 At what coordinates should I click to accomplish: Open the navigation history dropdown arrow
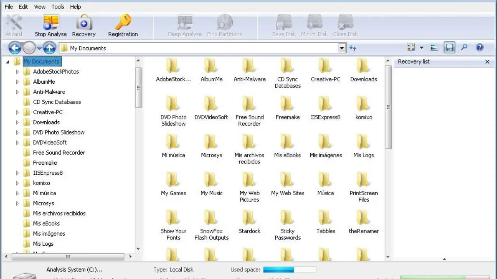[x=39, y=48]
